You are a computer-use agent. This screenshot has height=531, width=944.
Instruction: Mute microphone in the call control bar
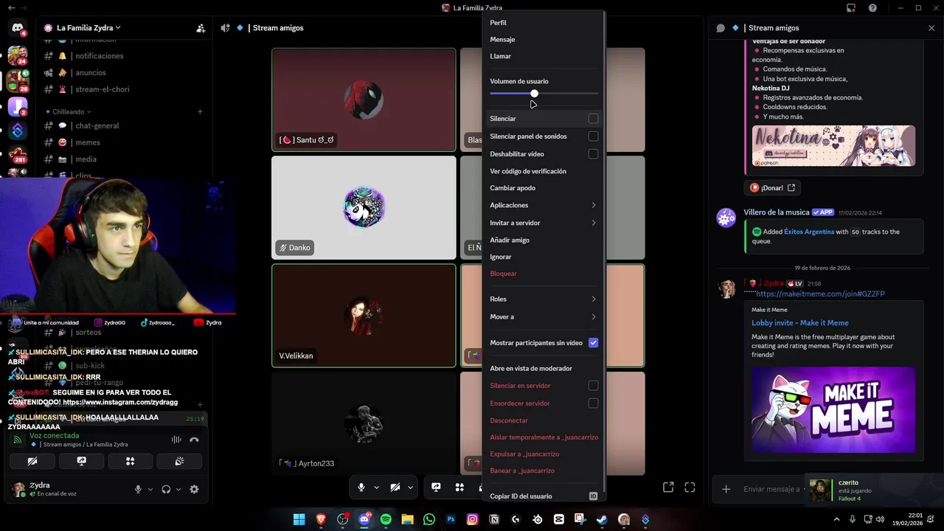click(361, 487)
